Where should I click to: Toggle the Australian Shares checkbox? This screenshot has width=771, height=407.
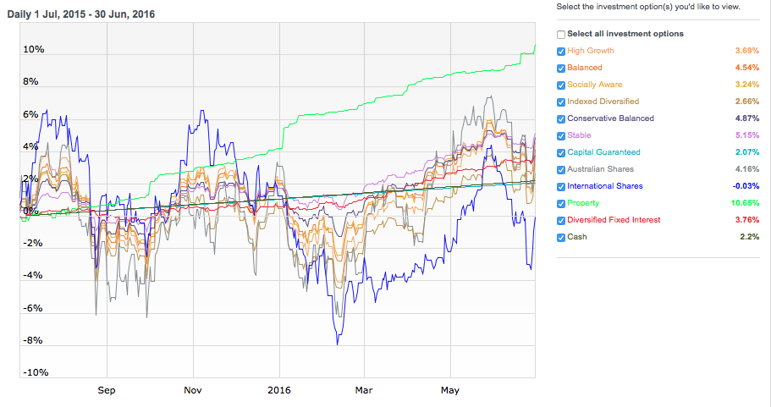point(561,170)
